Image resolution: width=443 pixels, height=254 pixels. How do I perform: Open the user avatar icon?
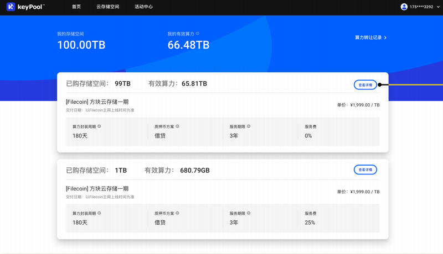pyautogui.click(x=404, y=7)
